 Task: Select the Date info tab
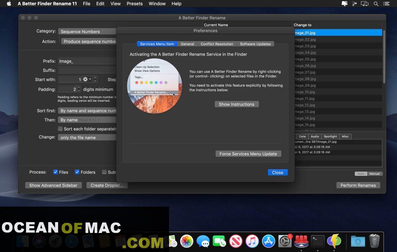point(302,136)
